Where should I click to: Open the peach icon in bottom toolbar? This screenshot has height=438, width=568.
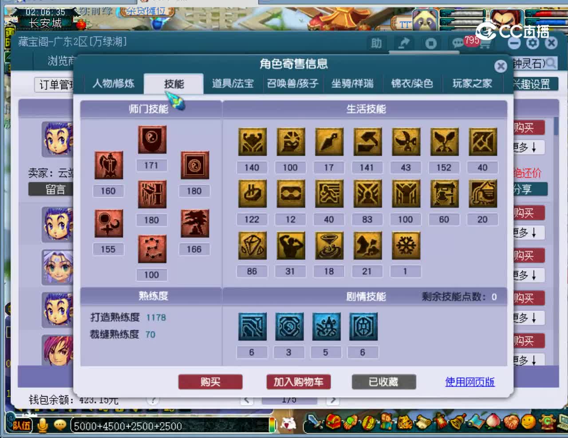493,422
